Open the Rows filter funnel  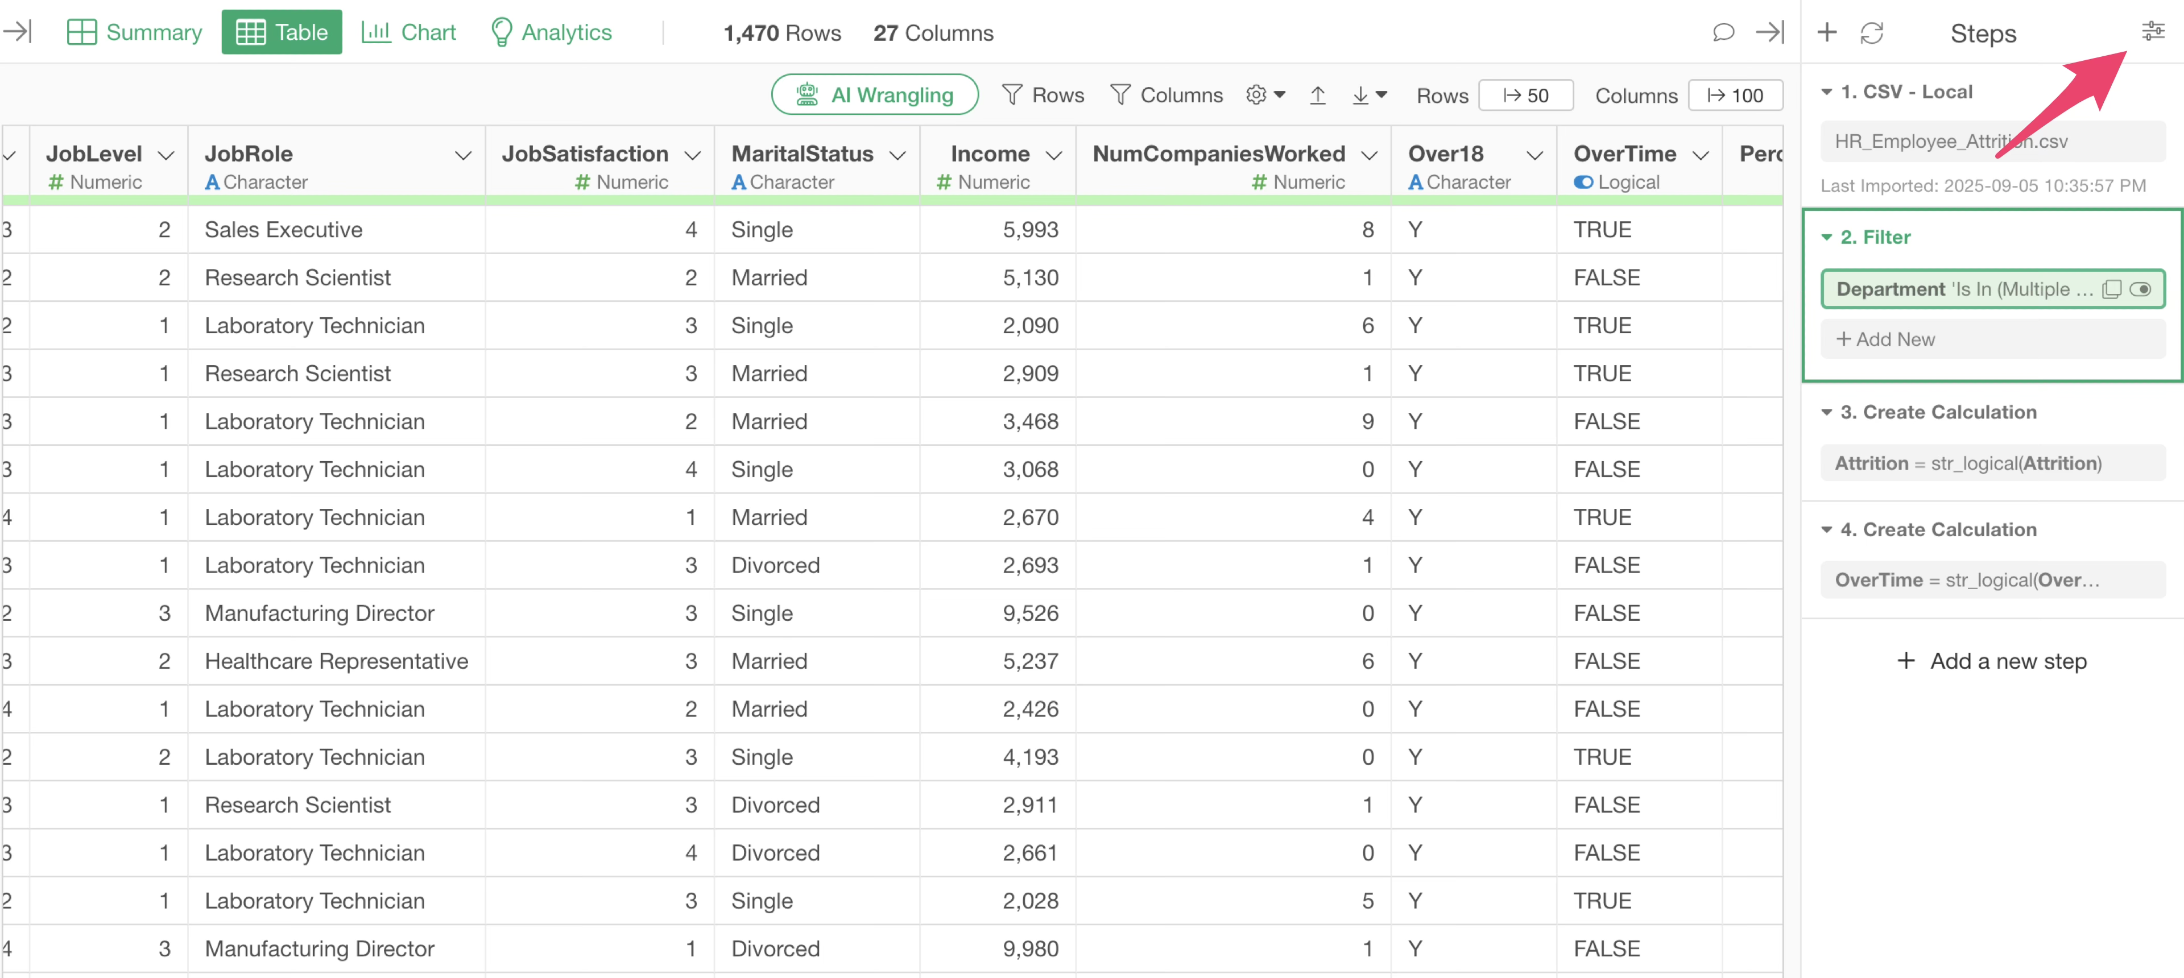1042,95
